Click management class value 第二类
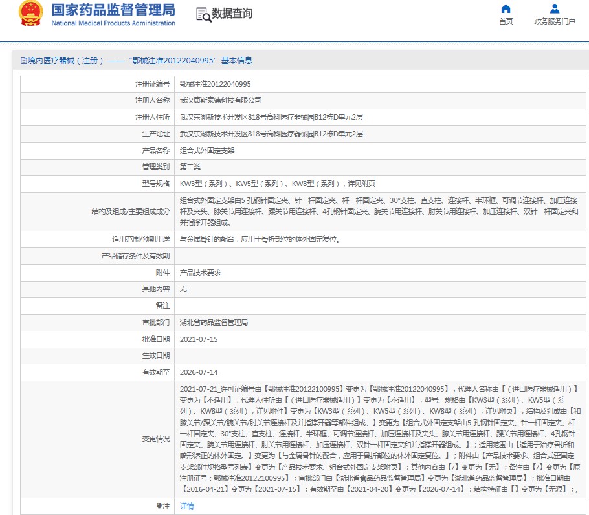The width and height of the screenshot is (589, 515). click(190, 167)
